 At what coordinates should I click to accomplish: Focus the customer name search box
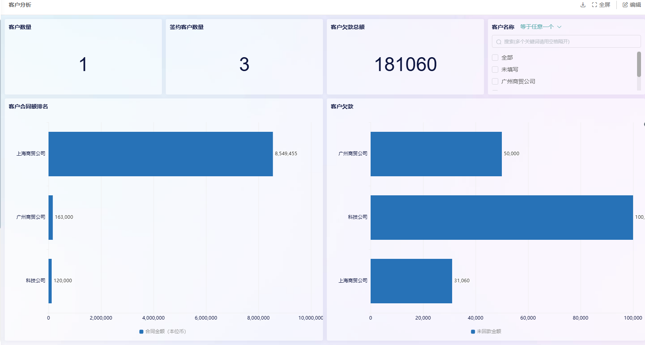pos(566,42)
